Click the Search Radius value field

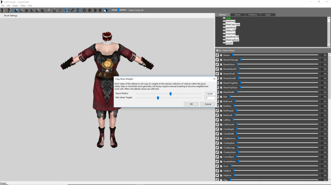pos(210,94)
